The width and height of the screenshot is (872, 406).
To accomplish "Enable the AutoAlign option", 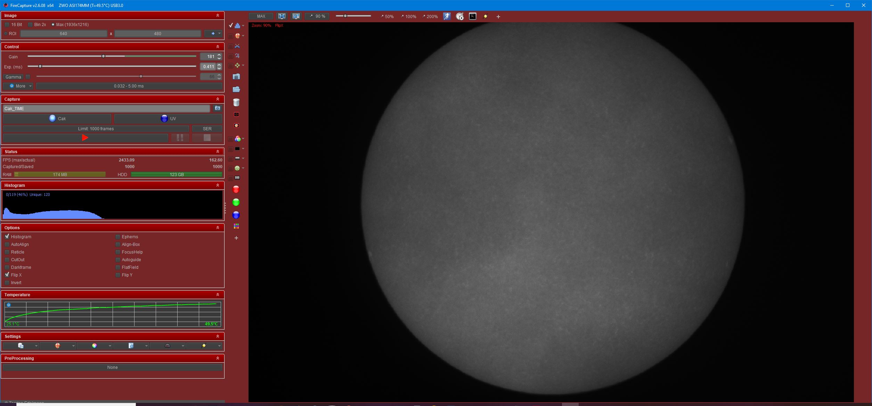I will (7, 245).
